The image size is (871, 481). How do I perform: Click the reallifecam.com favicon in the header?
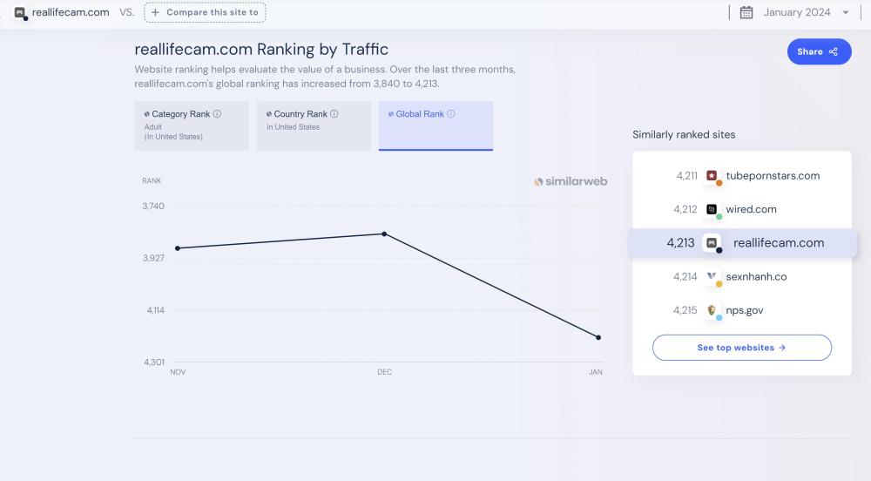(x=20, y=12)
